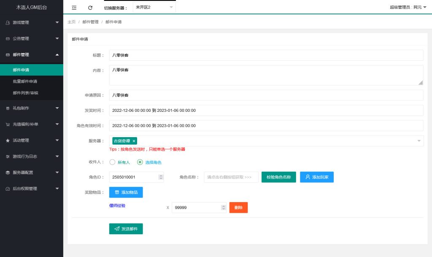
Task: Remove the 古剑奇谭 server tag
Action: coord(134,141)
